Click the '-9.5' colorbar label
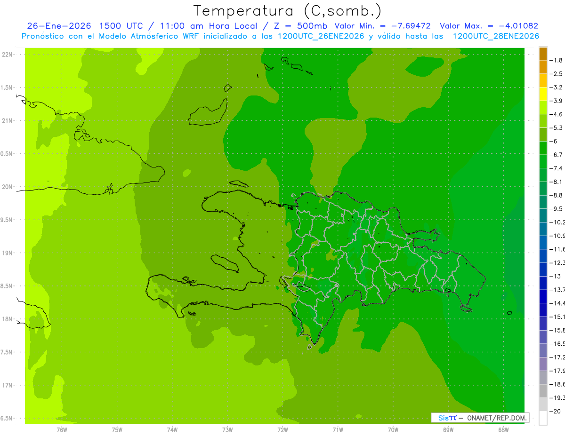Viewport: 565px width, 436px height. click(x=556, y=209)
